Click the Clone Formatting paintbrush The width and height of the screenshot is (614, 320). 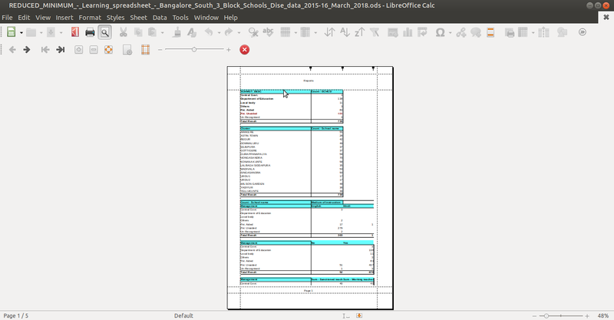177,32
